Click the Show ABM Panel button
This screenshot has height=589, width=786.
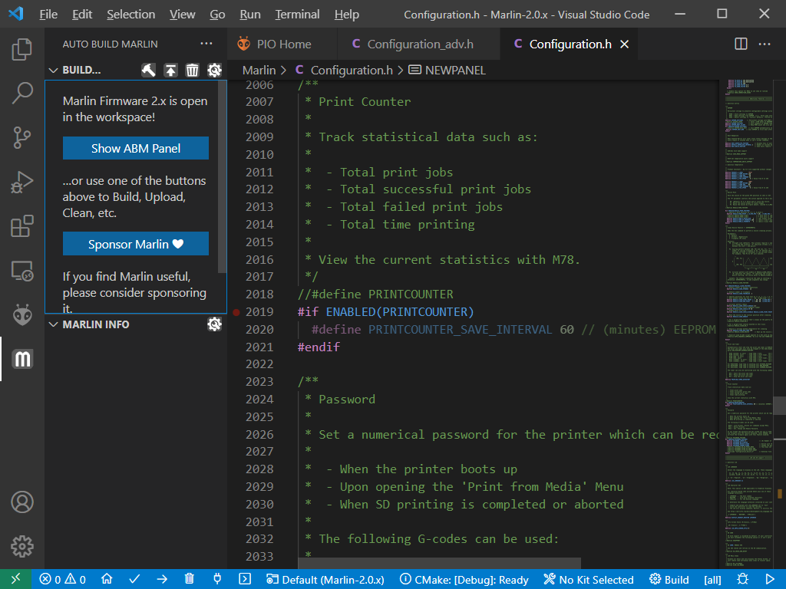click(x=136, y=148)
